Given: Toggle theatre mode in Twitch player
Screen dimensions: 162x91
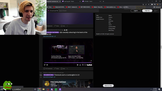Looking at the screenshot, I should 83,65.
